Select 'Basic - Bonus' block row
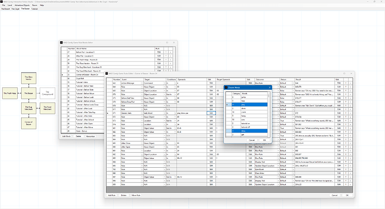The width and height of the screenshot is (385, 209). click(x=83, y=131)
